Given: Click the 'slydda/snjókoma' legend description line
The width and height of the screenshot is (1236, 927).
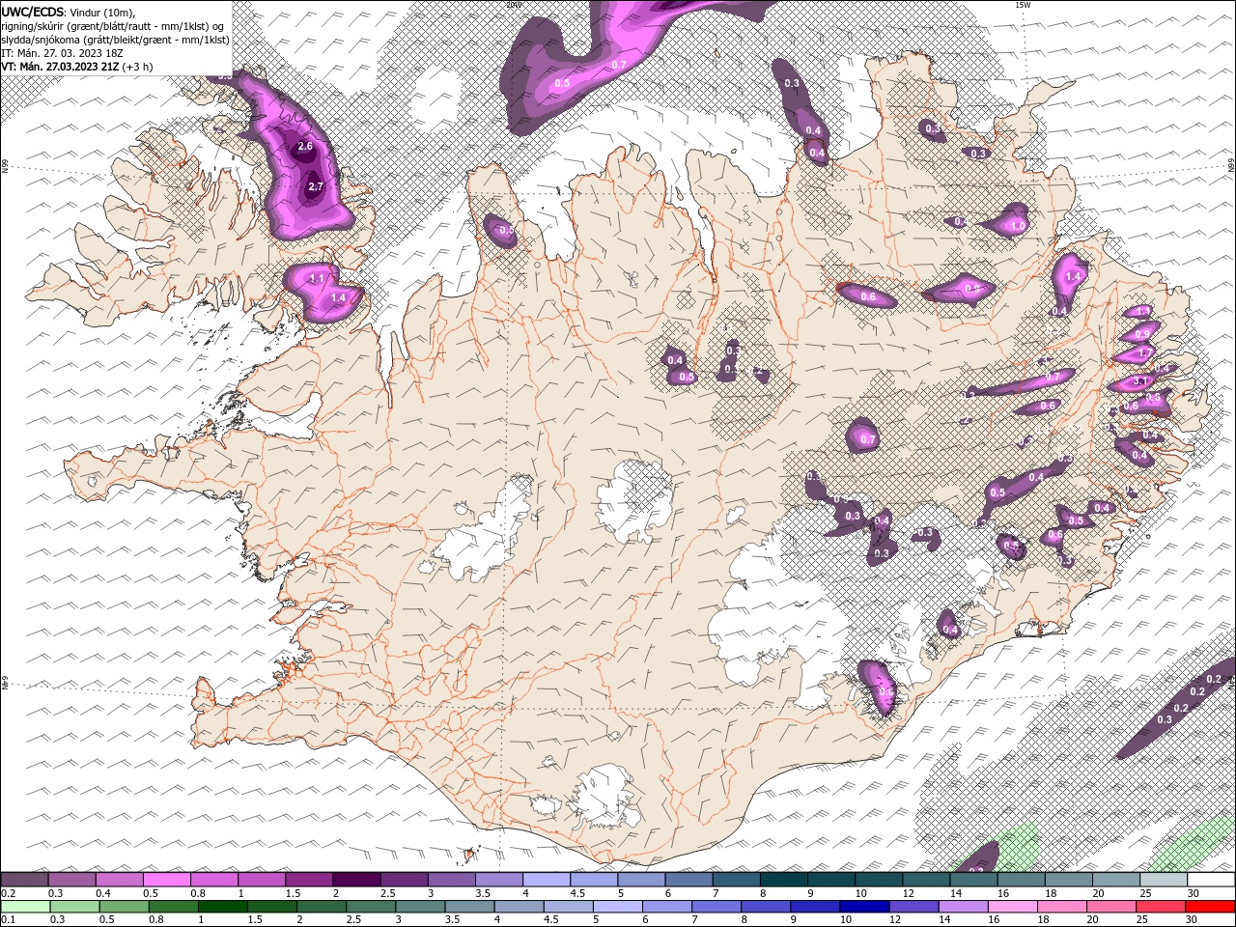Looking at the screenshot, I should pyautogui.click(x=115, y=40).
